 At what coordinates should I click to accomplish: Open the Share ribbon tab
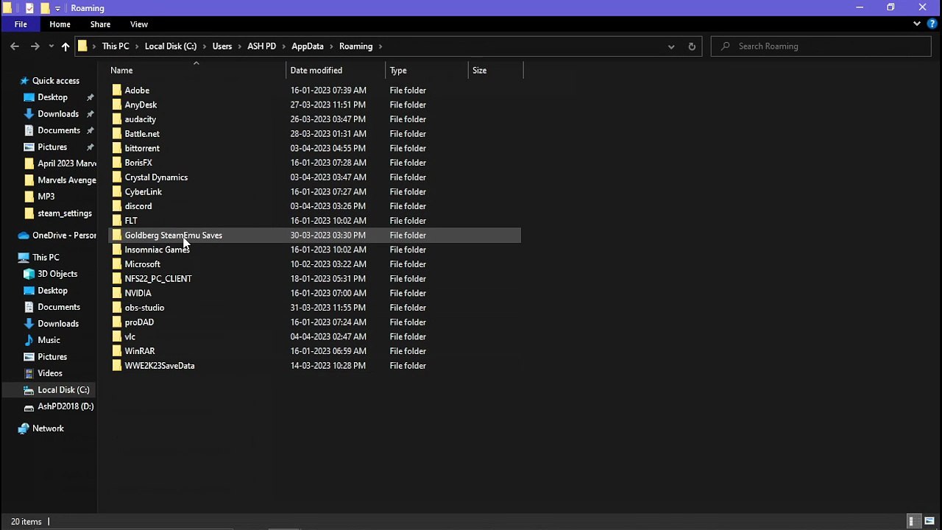click(100, 24)
